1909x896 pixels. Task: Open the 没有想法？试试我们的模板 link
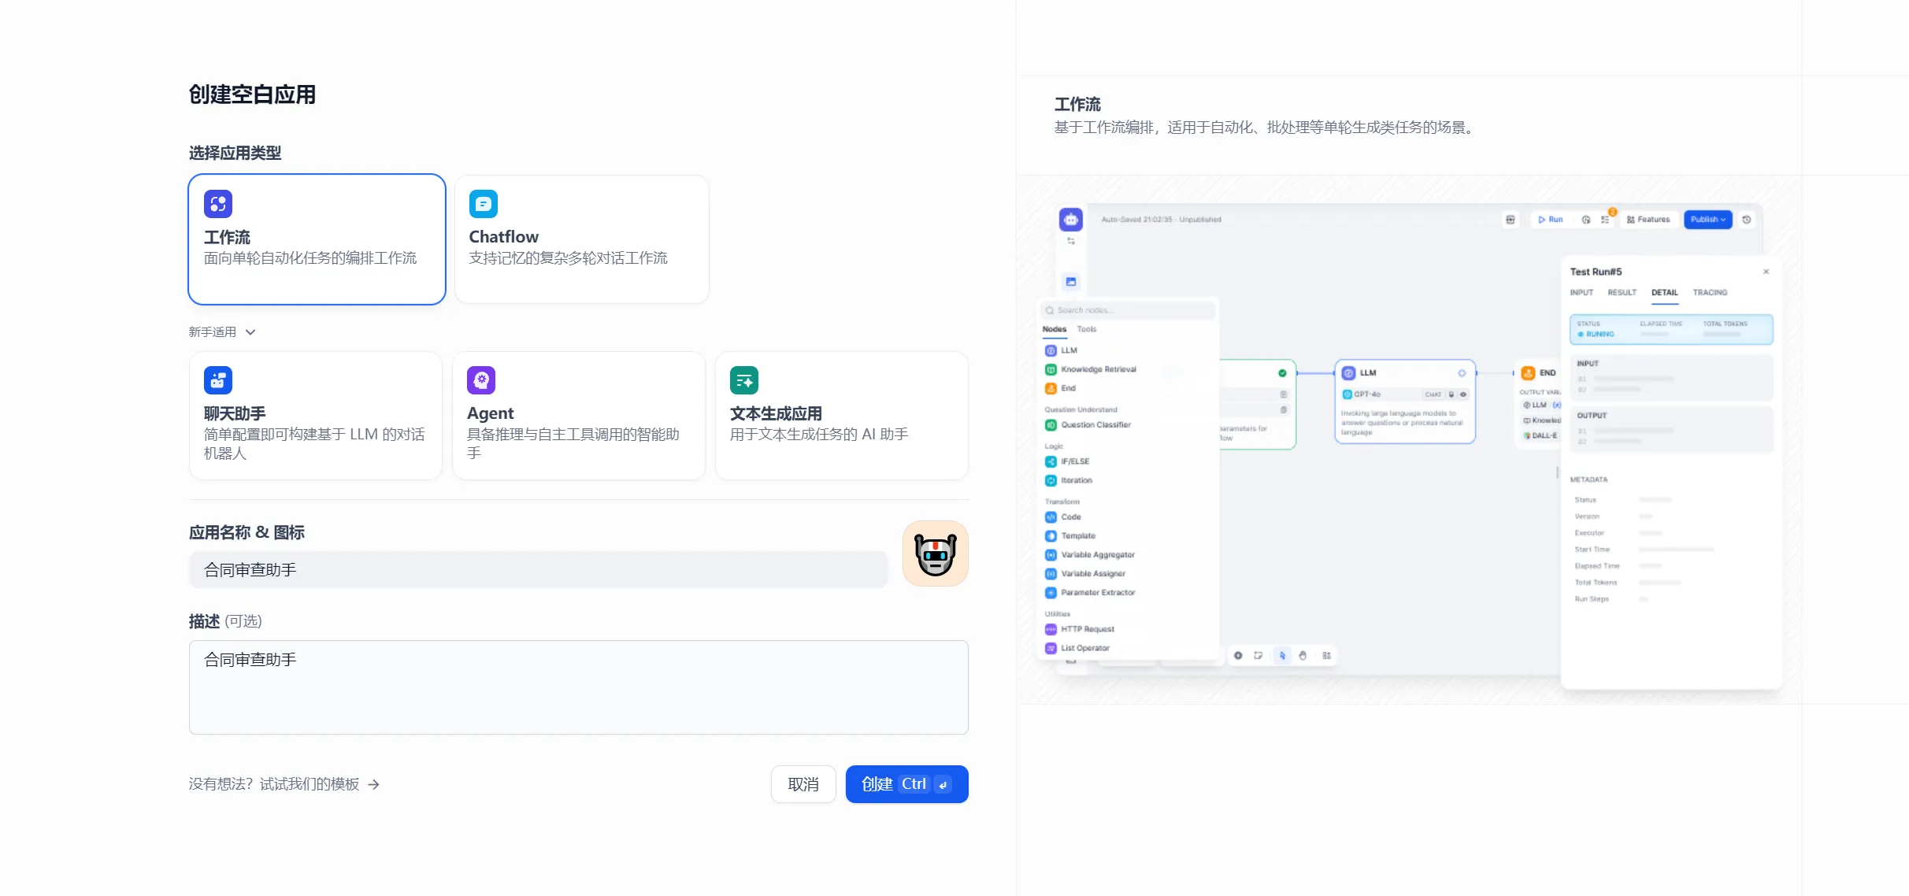click(274, 784)
